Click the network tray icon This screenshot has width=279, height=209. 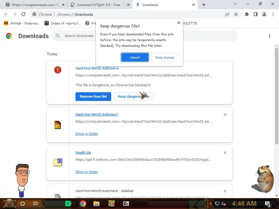pyautogui.click(x=217, y=204)
